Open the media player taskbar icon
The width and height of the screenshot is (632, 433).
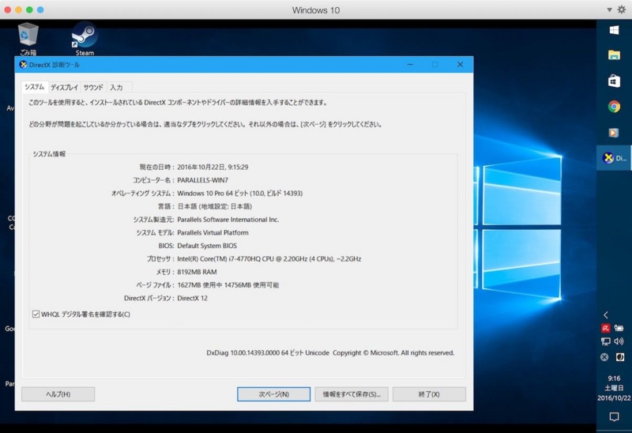tap(614, 133)
